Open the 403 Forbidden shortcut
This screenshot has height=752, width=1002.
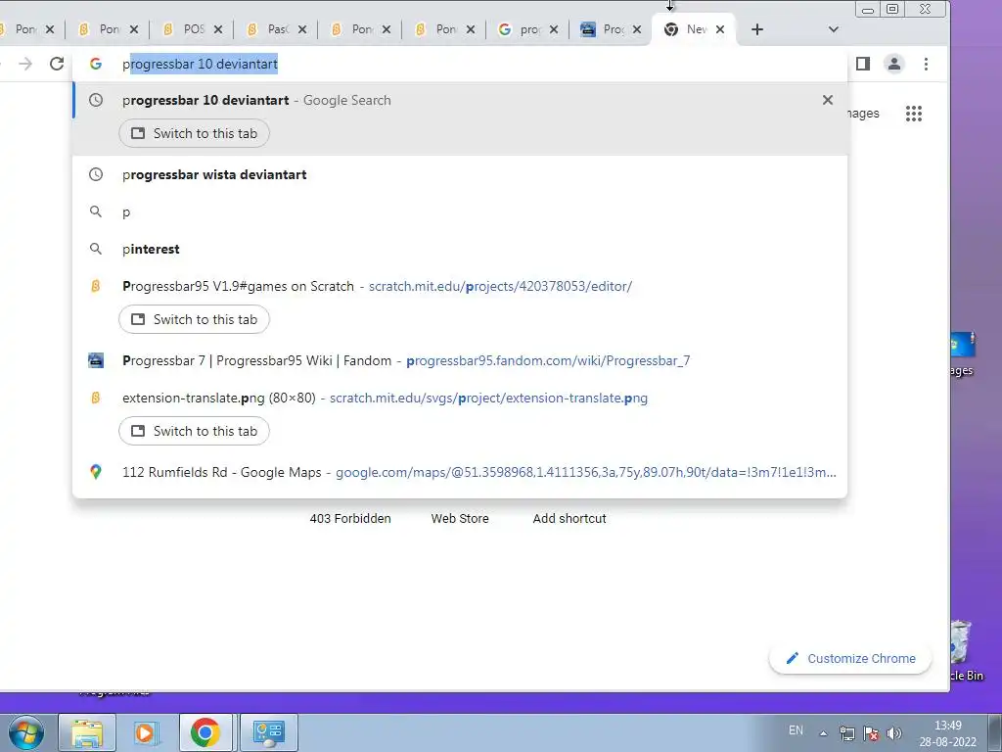click(350, 519)
